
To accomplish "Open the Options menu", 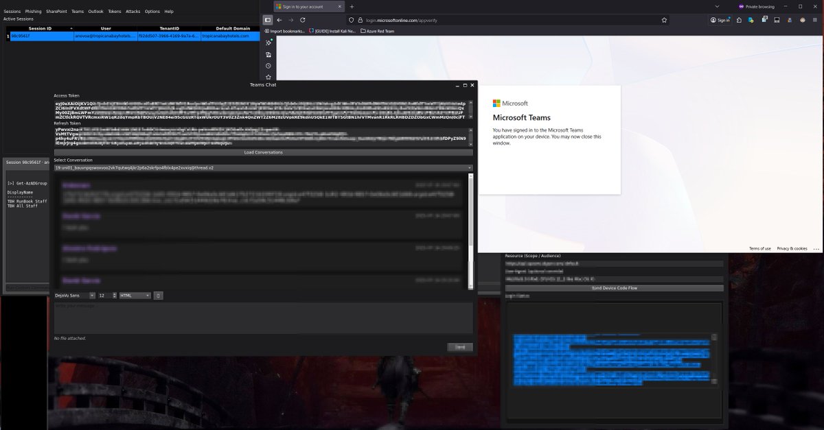I will [x=152, y=12].
